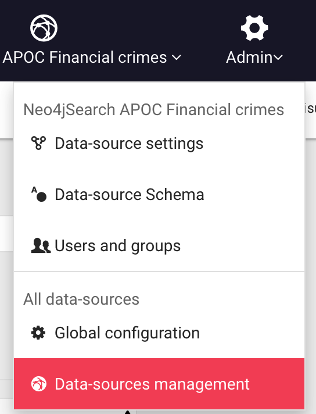Click the All data-sources section header
Viewport: 316px width, 414px height.
point(81,299)
